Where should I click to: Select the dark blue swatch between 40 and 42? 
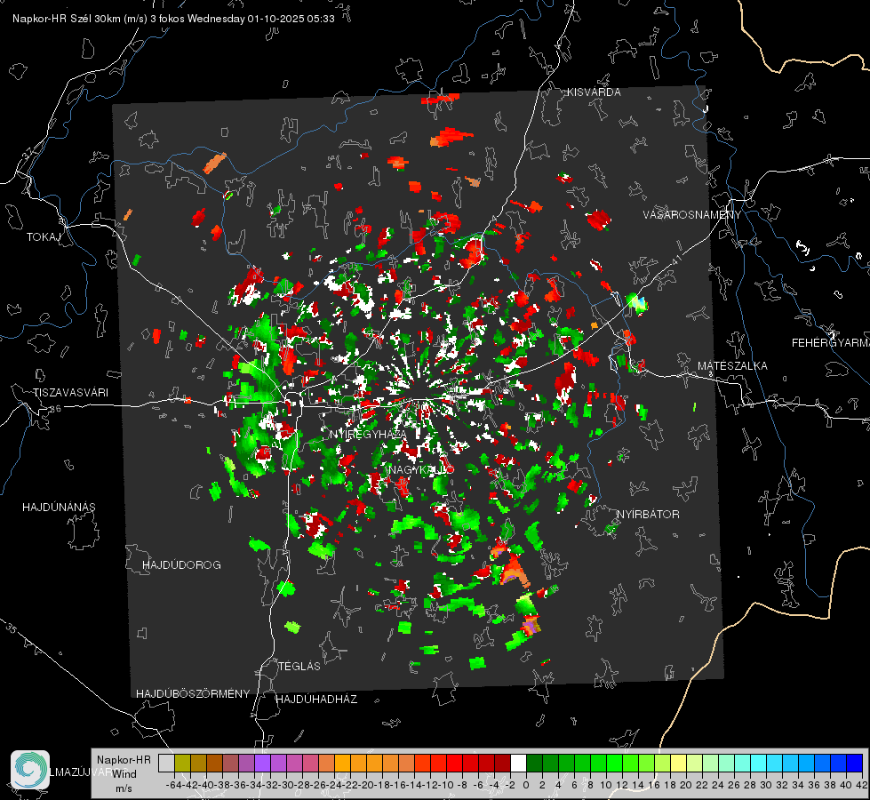coord(855,763)
